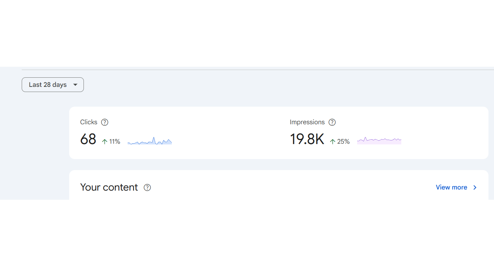Click the green up arrow beside 11%

[x=104, y=141]
